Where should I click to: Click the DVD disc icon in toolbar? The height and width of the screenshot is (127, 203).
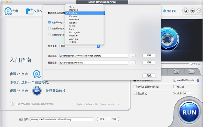[x=8, y=11]
